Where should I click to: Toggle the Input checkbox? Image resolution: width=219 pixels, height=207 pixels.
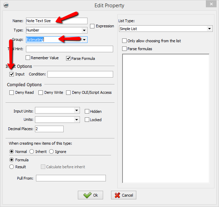(11, 74)
